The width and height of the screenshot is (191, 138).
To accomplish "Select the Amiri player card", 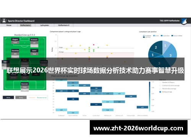I will point(34,51).
